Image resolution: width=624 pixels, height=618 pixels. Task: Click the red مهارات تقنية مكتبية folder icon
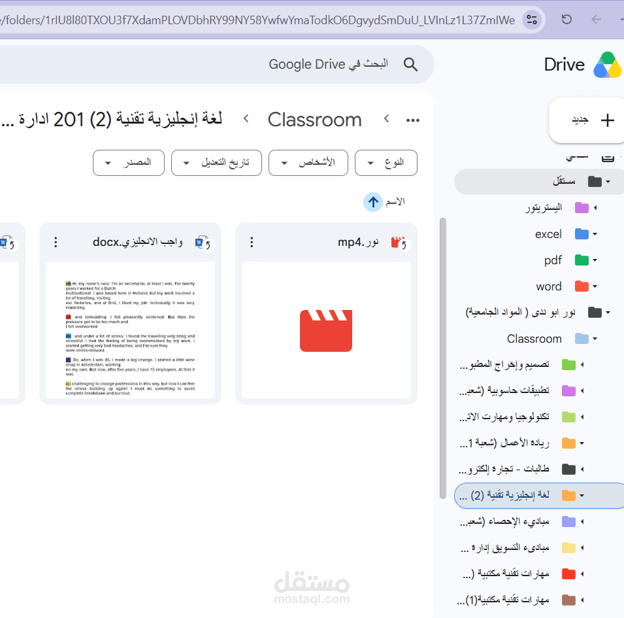(568, 574)
